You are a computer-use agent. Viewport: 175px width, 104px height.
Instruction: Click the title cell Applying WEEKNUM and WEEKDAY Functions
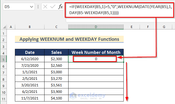(69, 39)
